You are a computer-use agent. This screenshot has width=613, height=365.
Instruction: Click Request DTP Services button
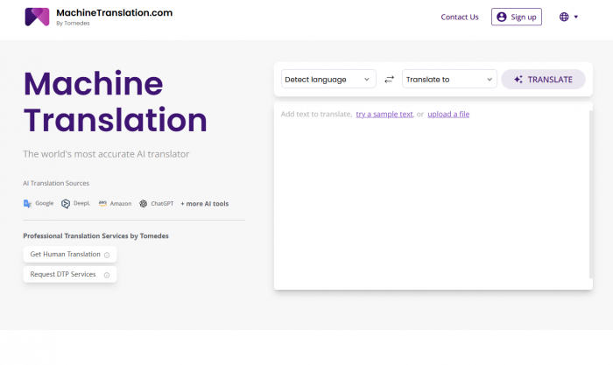[70, 274]
